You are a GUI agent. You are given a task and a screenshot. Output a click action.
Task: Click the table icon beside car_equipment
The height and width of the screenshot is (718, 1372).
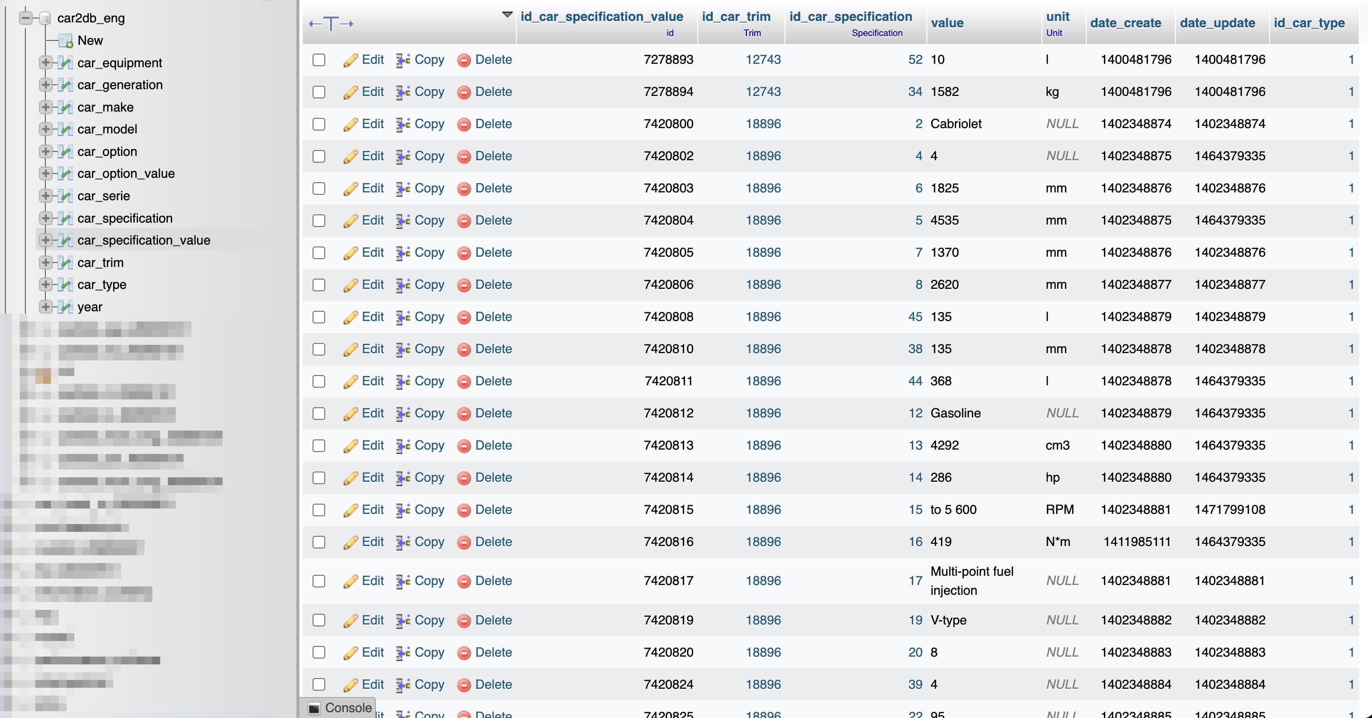pyautogui.click(x=65, y=63)
